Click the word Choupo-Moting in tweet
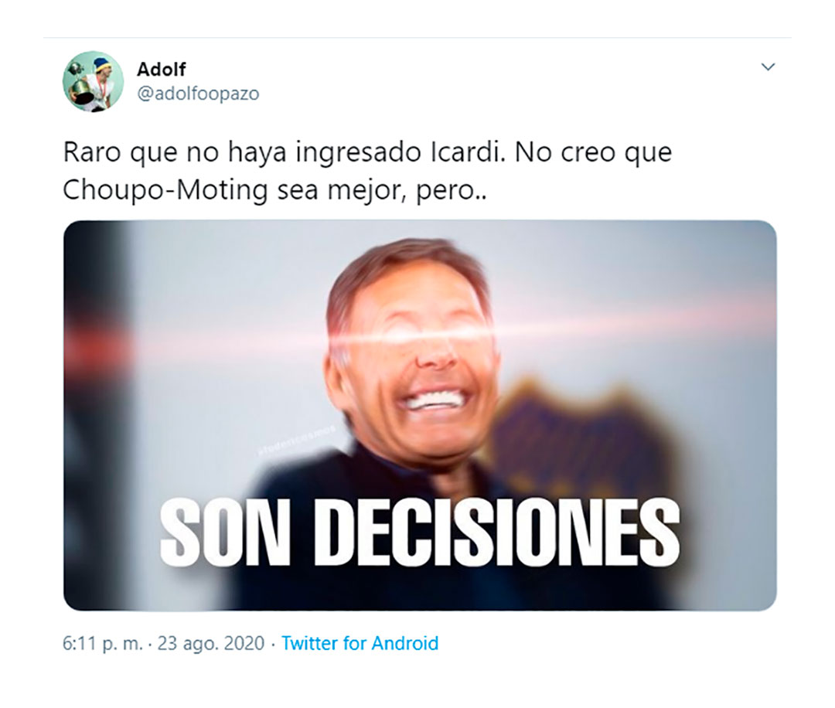The height and width of the screenshot is (708, 835). (x=165, y=191)
